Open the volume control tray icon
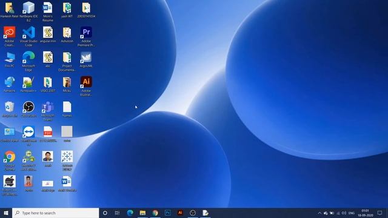 tap(344, 213)
